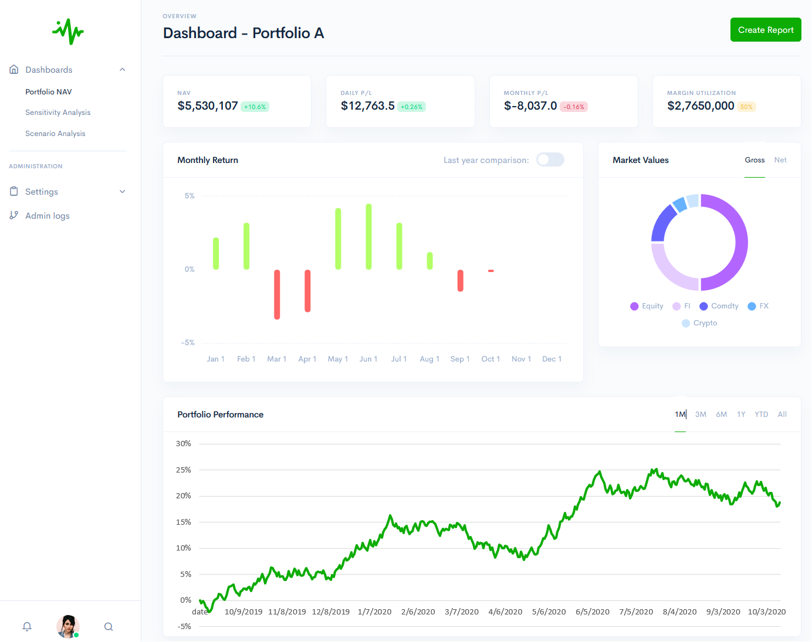Click the Settings clipboard icon

click(x=14, y=192)
